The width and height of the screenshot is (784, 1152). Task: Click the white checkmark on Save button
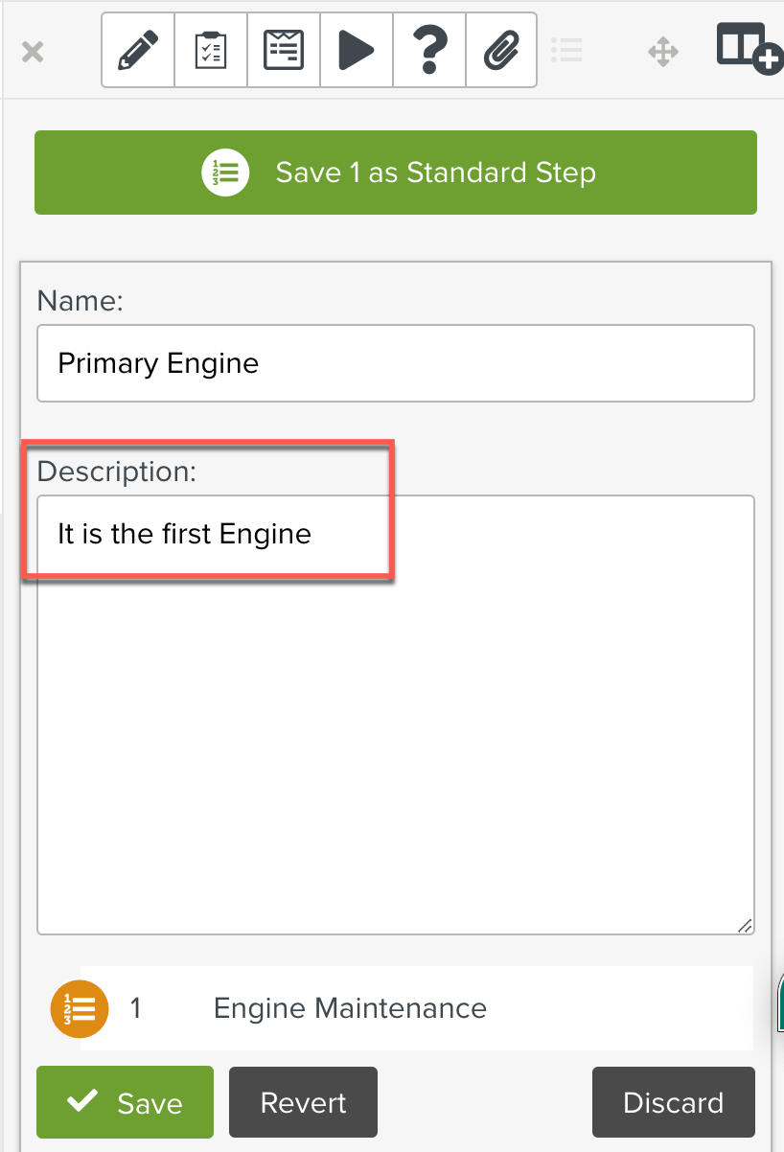point(81,1100)
